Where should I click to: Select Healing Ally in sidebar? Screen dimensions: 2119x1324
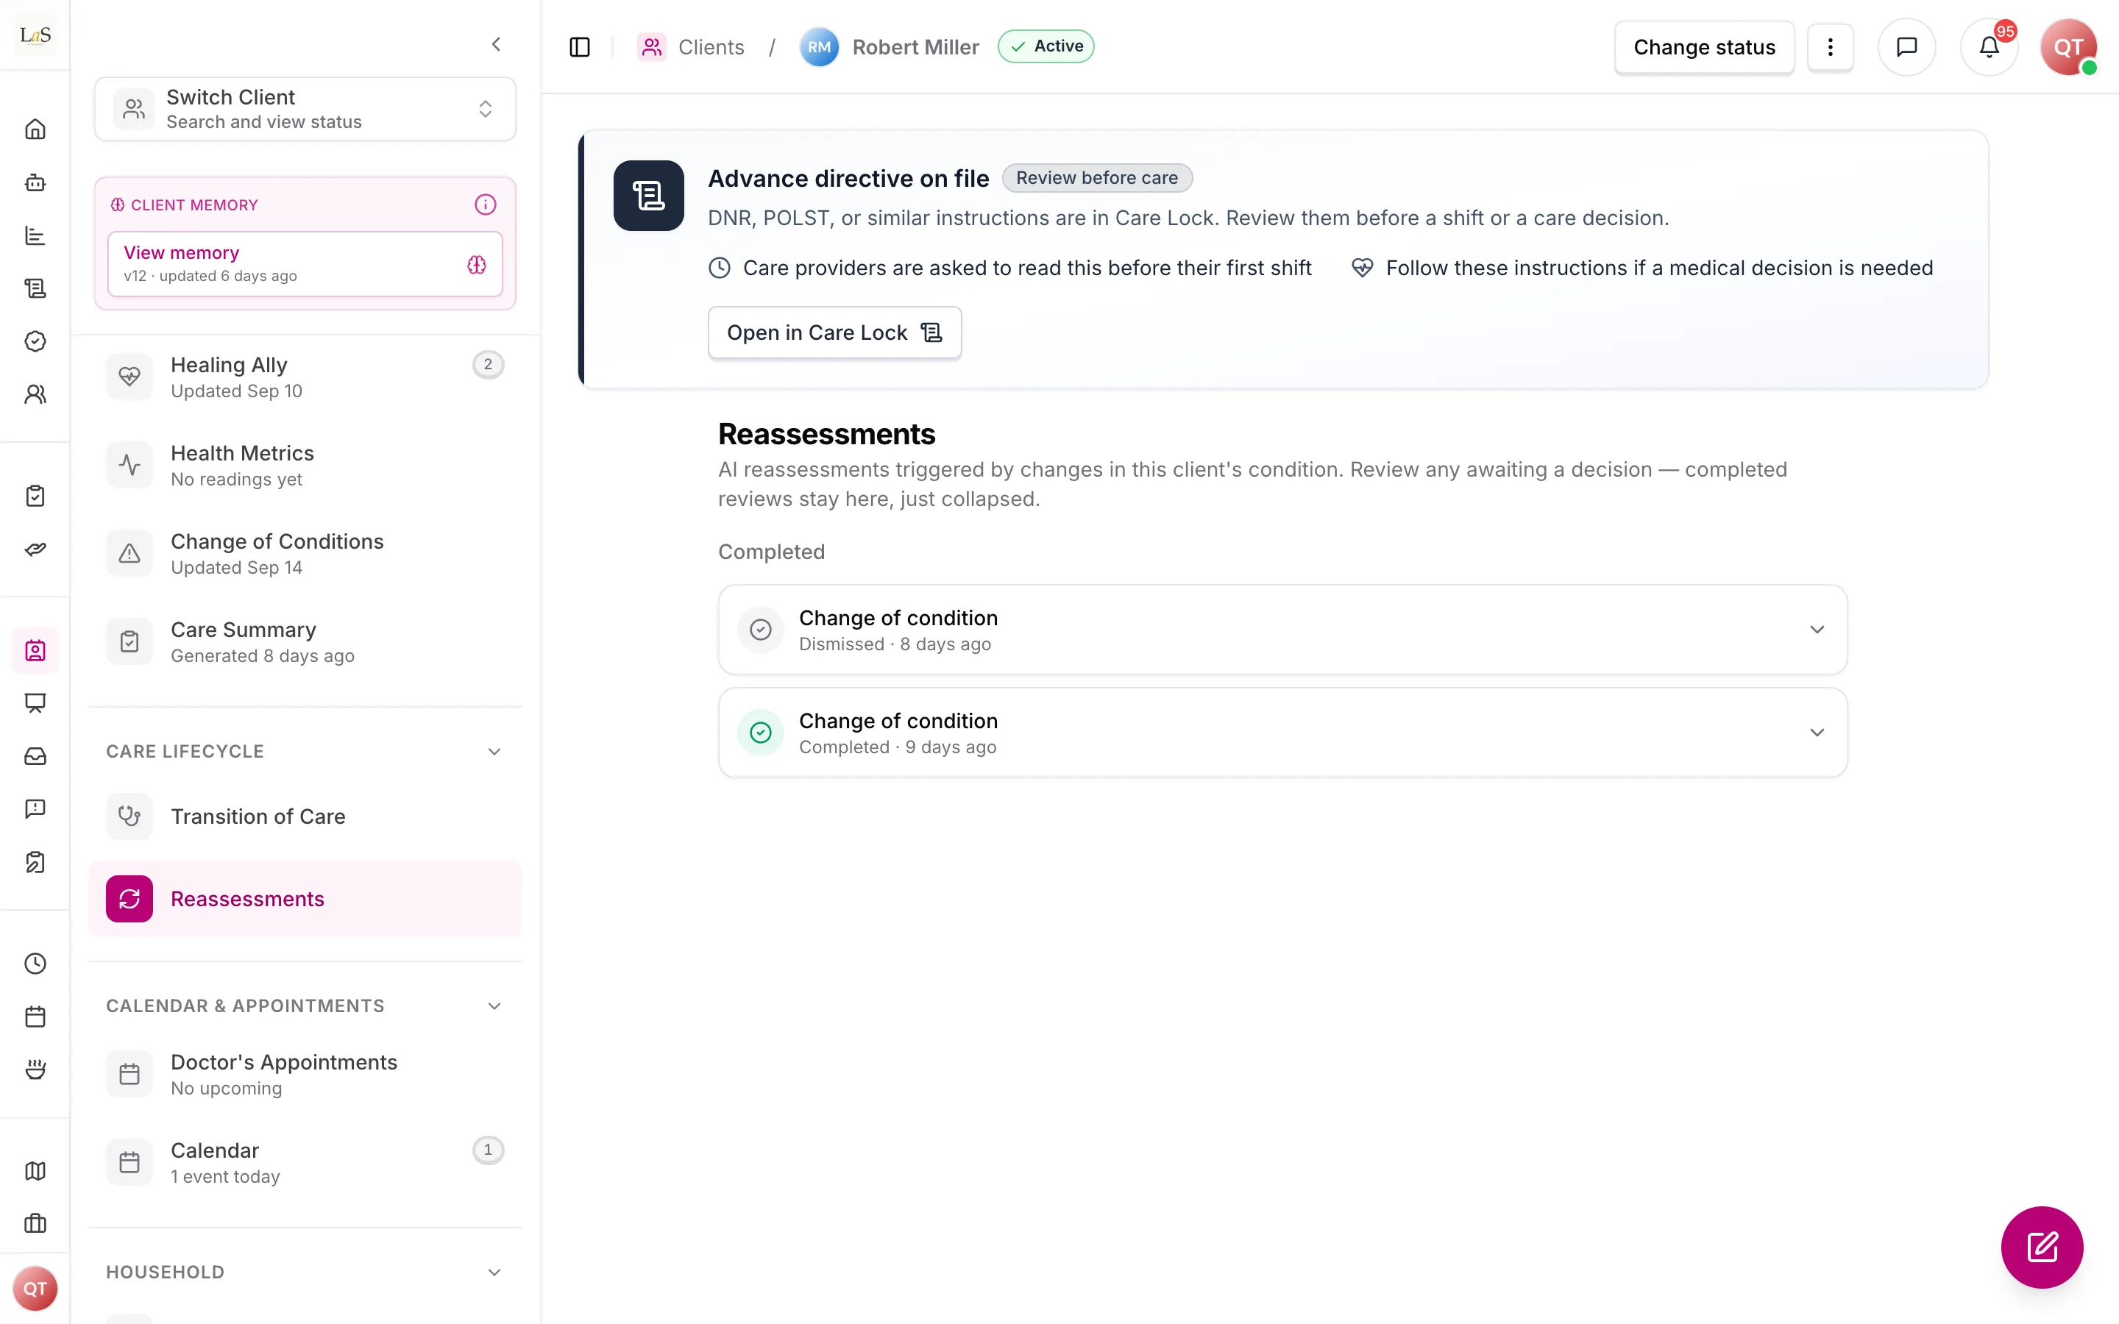click(305, 377)
